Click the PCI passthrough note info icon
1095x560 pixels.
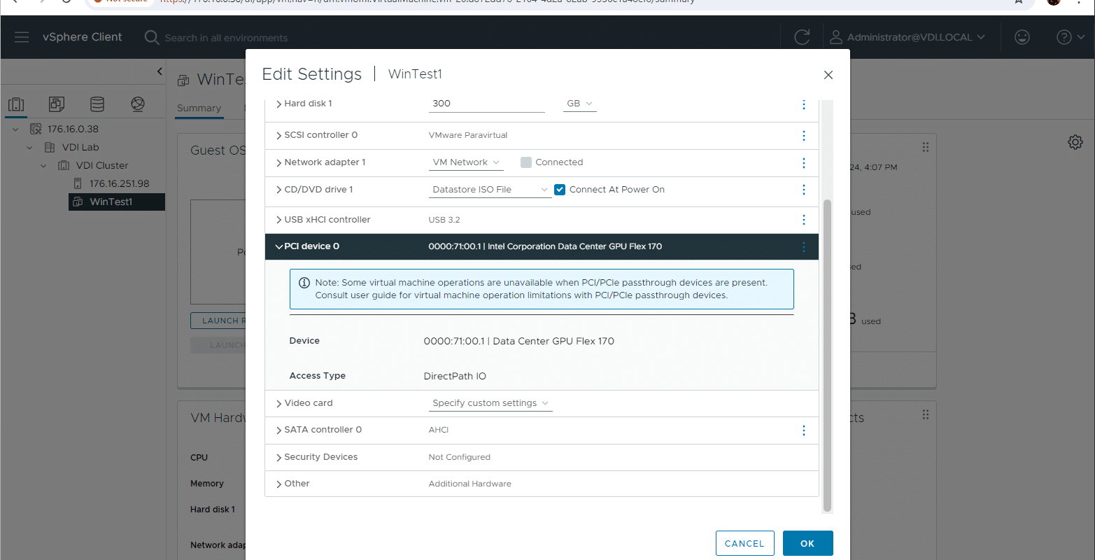click(x=304, y=283)
